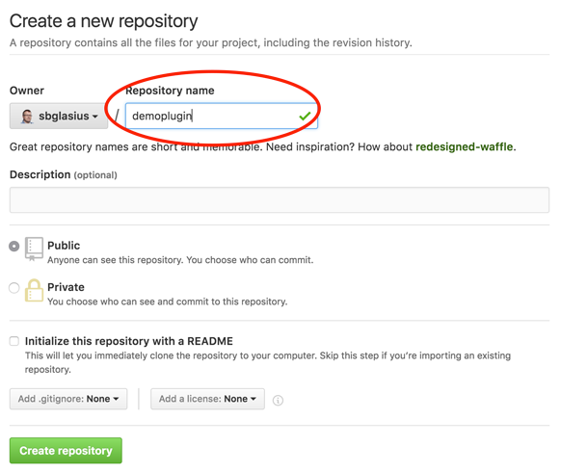561x472 pixels.
Task: Click the README initialize label text
Action: [129, 341]
